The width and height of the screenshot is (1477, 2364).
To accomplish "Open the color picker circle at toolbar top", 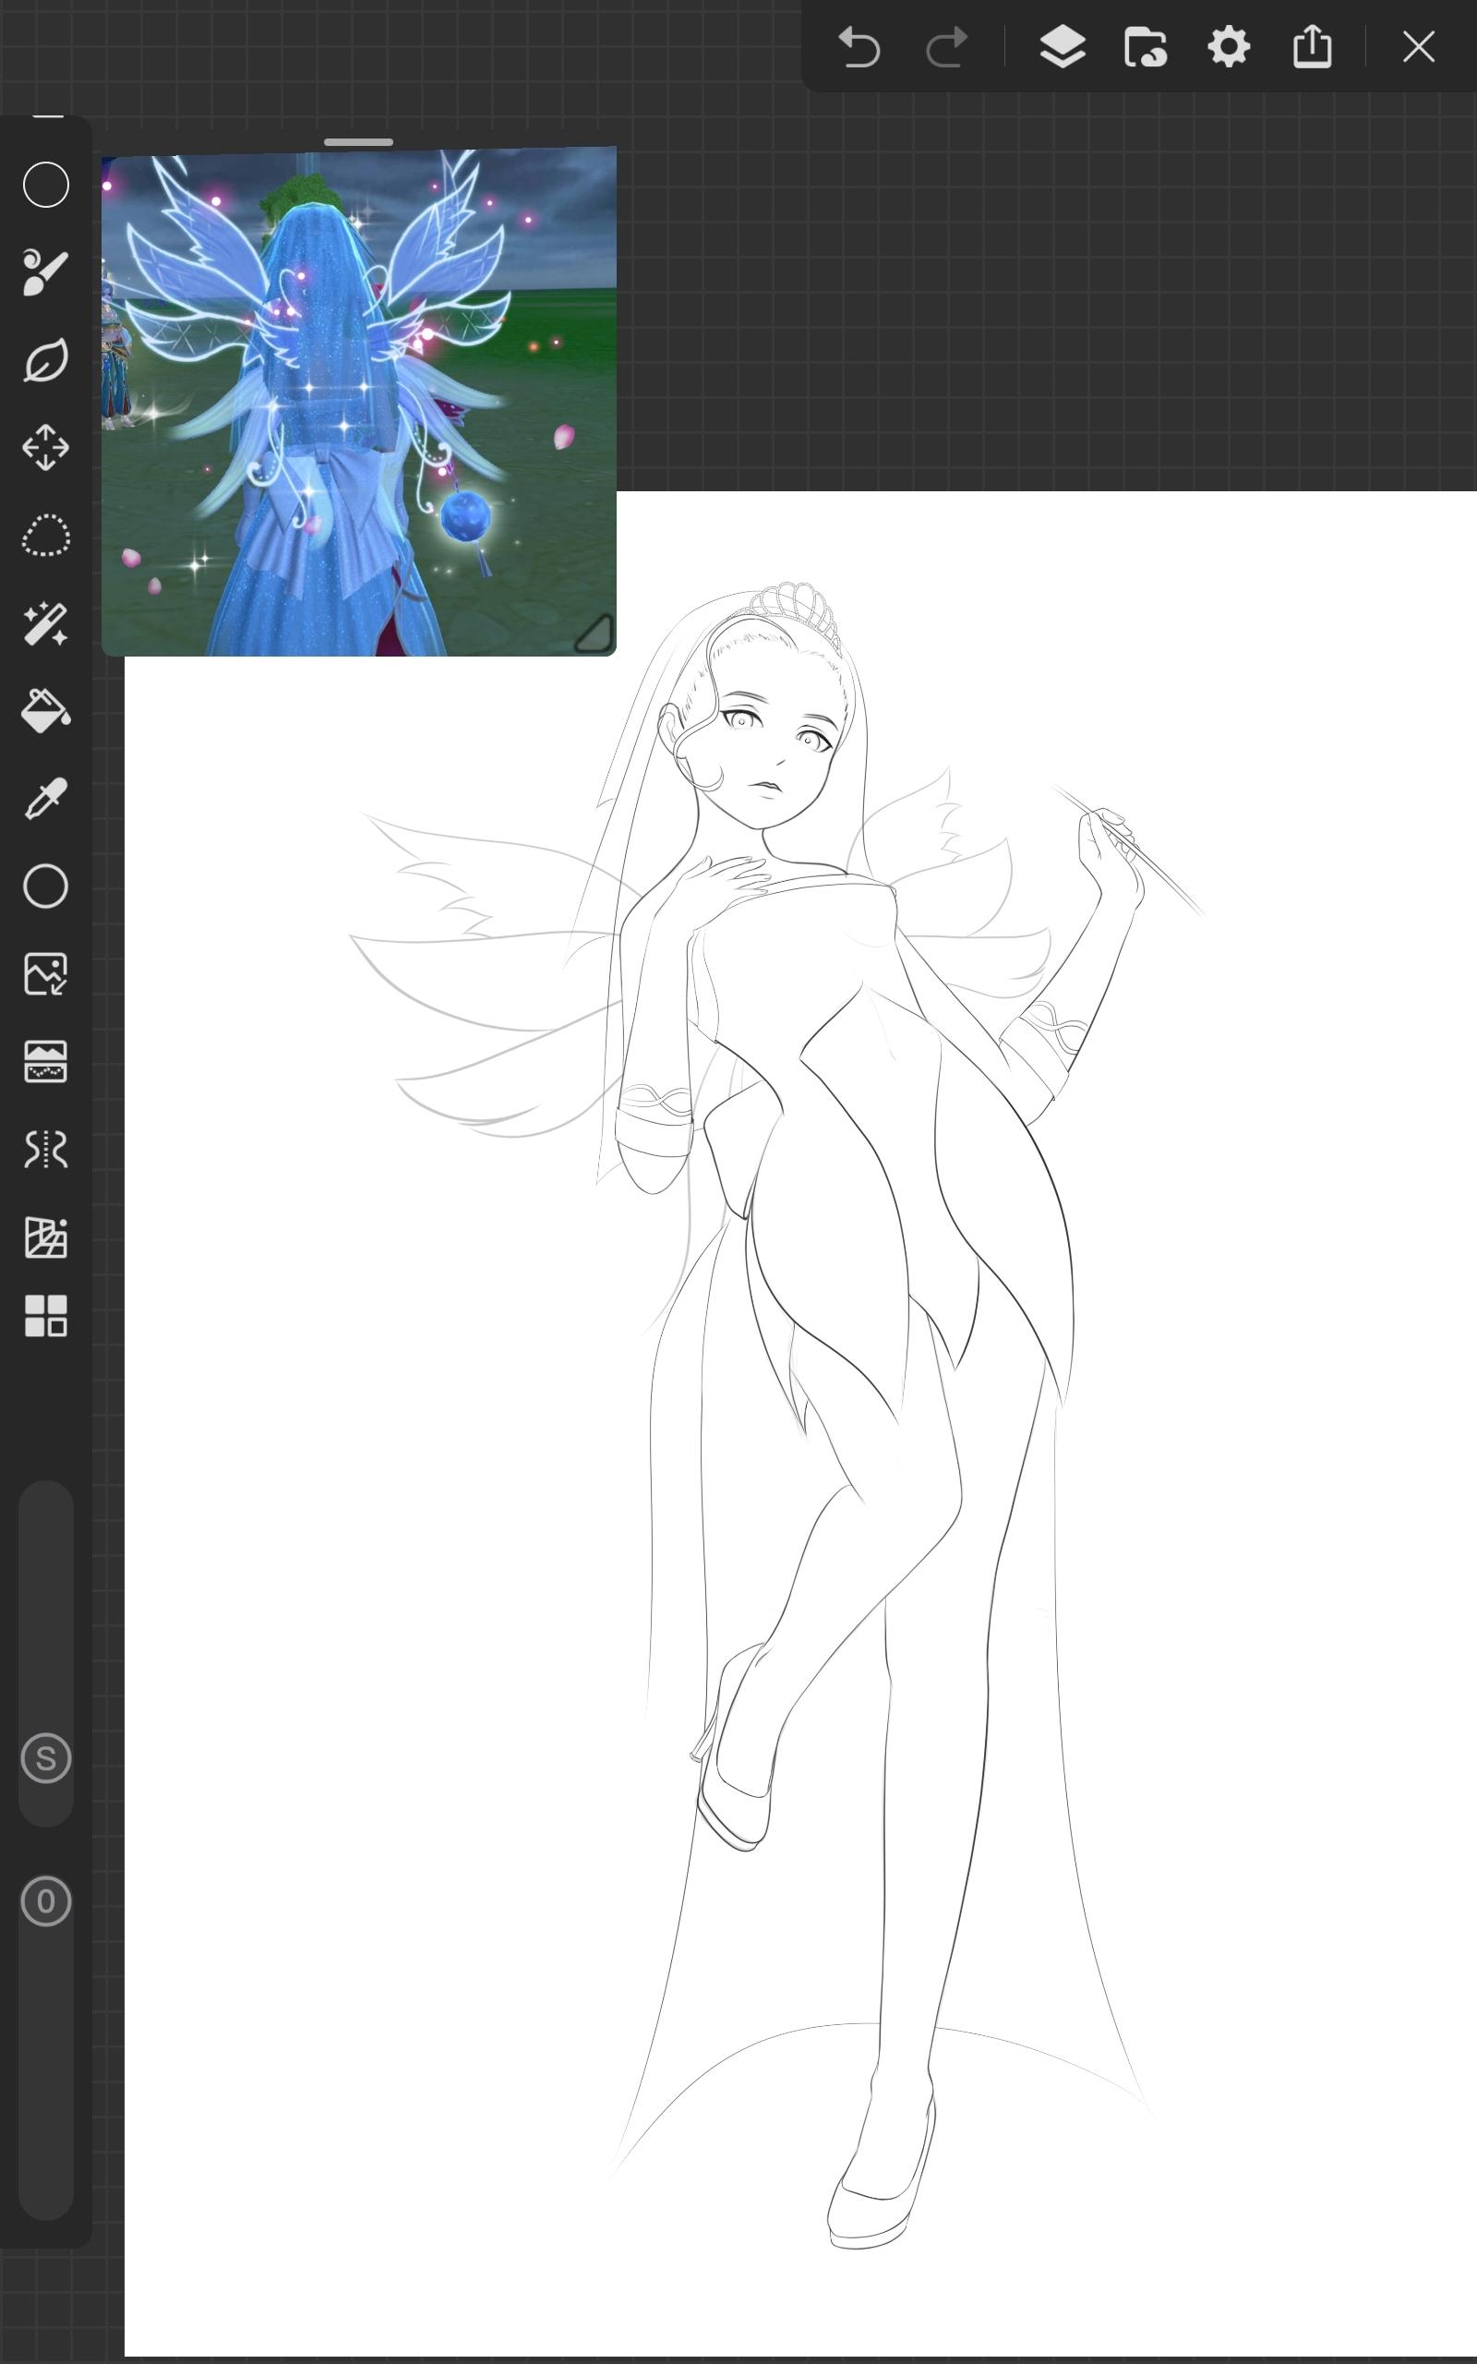I will [x=46, y=185].
